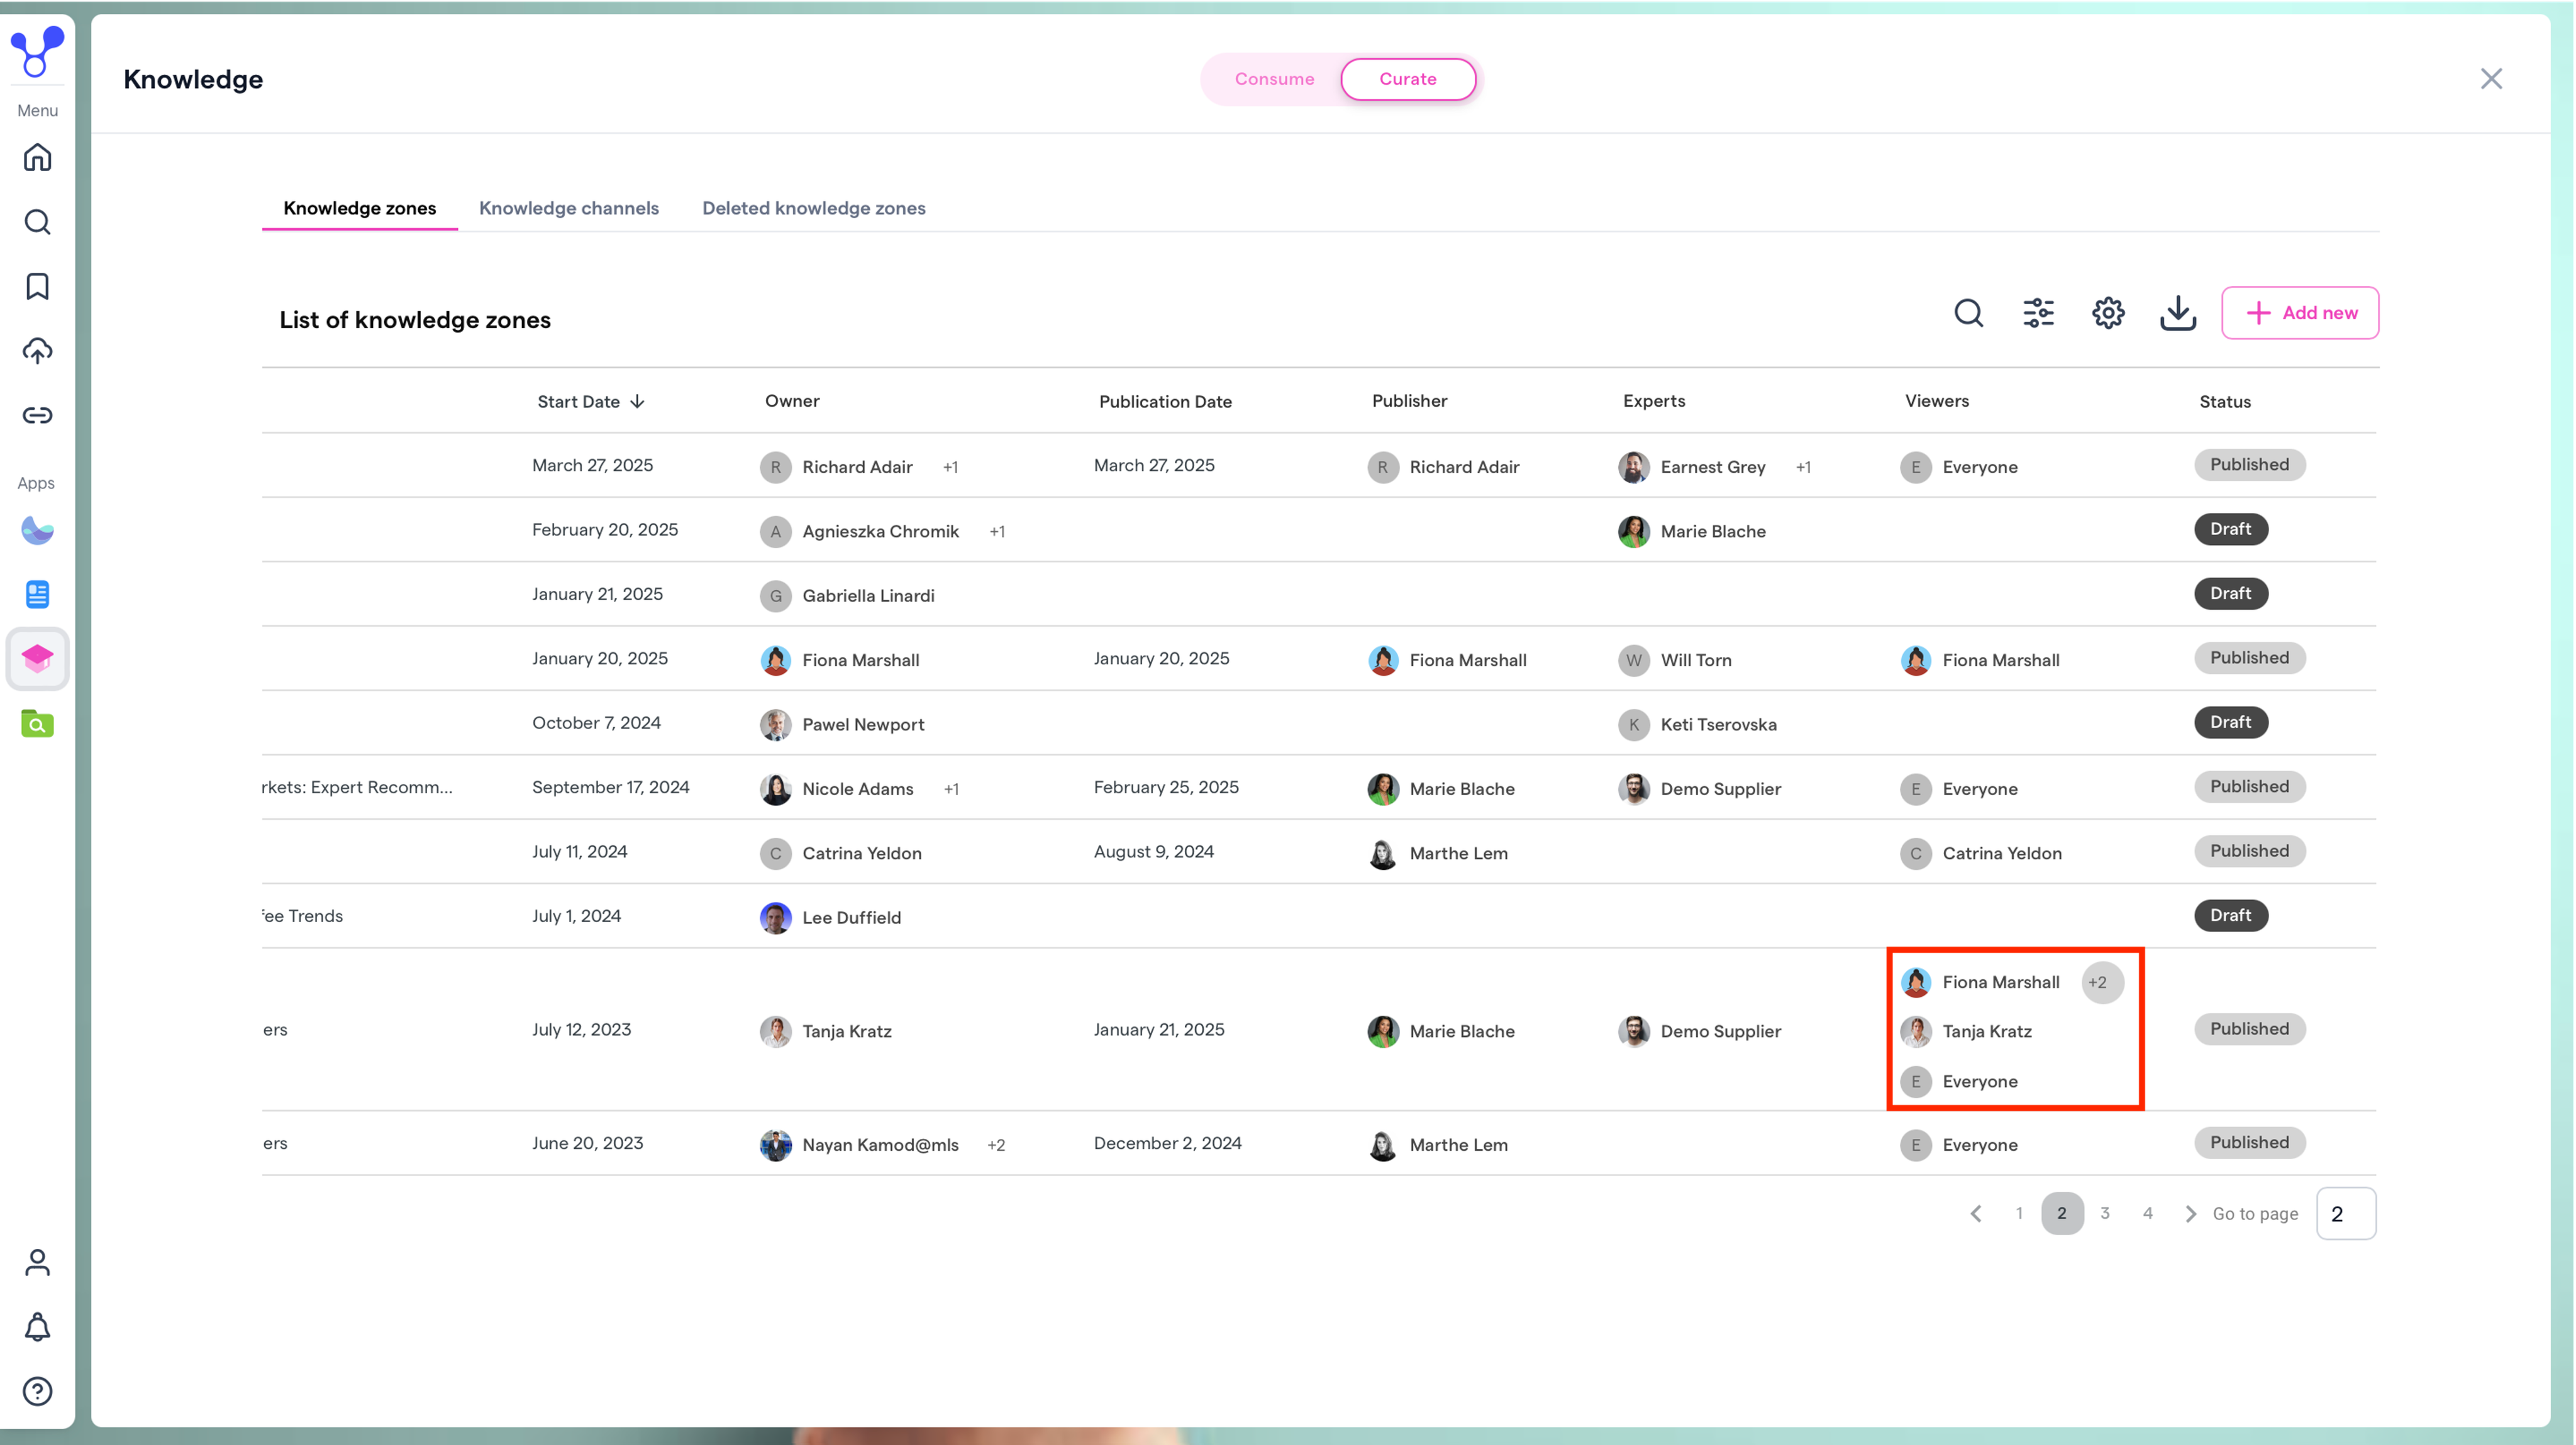Go to page 1
Viewport: 2576px width, 1445px height.
tap(2019, 1214)
